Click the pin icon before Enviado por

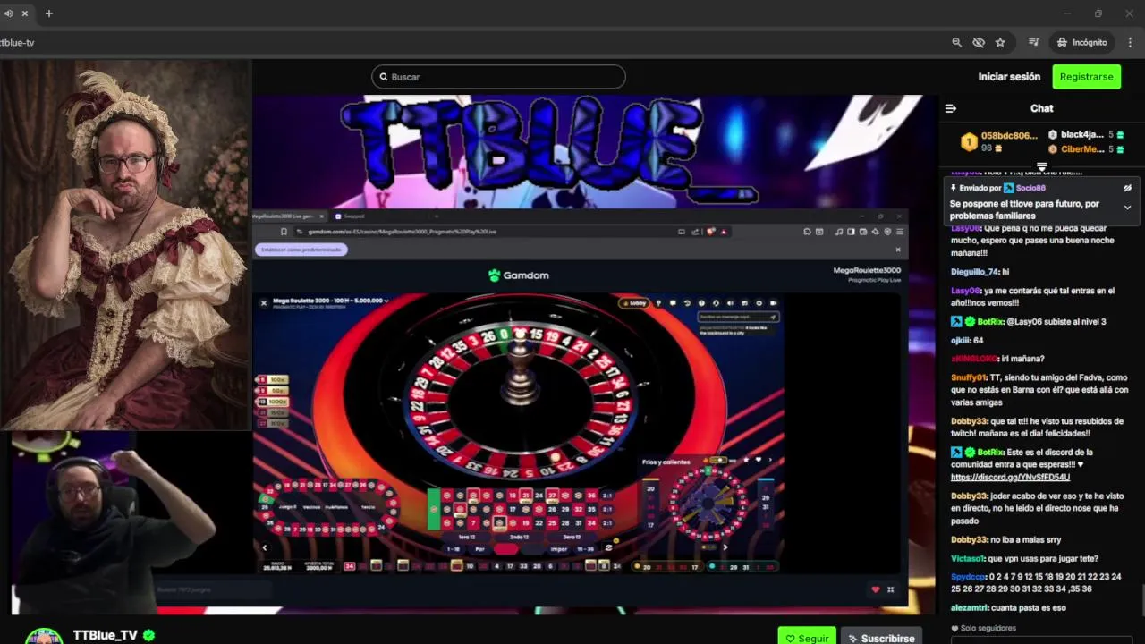[954, 188]
